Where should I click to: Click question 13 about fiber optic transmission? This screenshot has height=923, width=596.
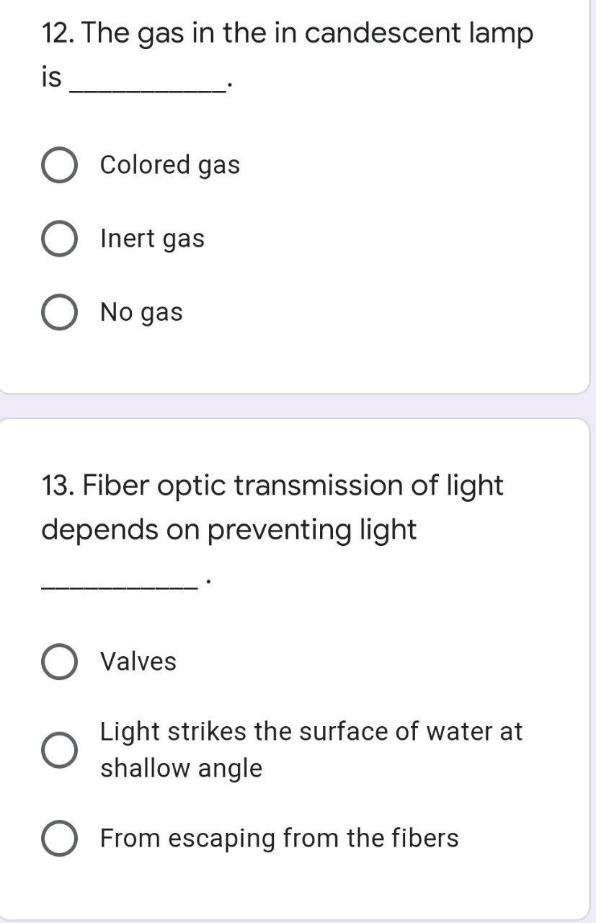click(x=273, y=485)
